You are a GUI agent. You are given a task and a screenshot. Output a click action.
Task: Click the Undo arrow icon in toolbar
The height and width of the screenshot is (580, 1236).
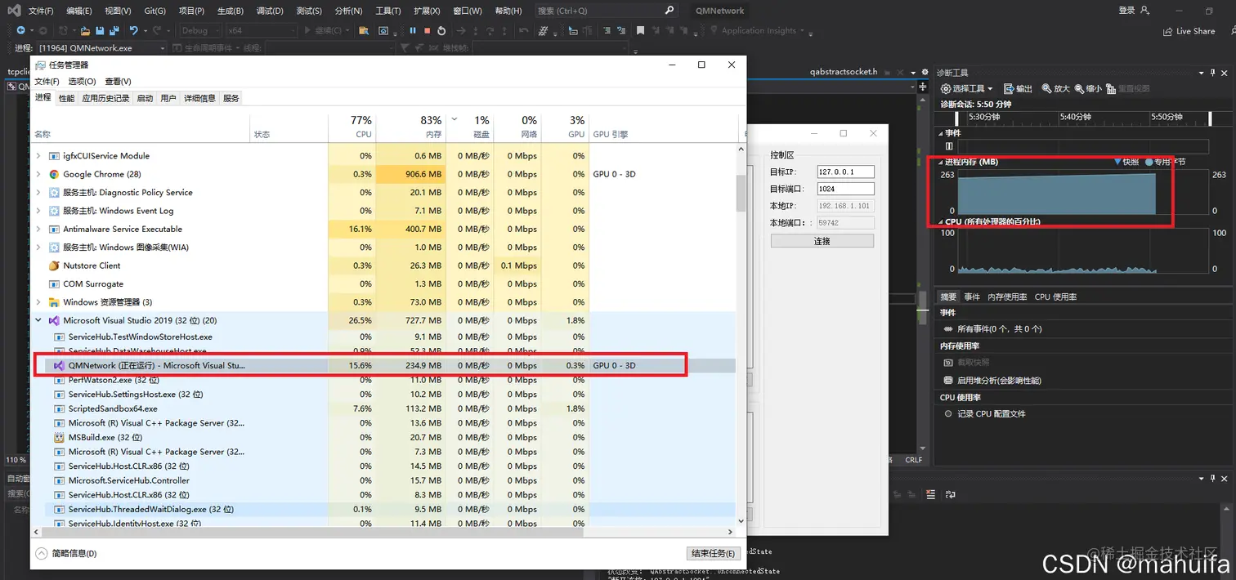coord(134,31)
